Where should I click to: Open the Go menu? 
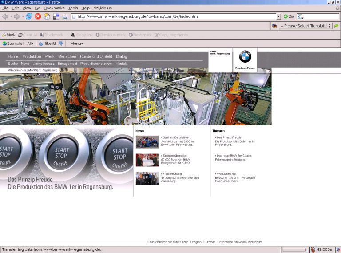37,8
